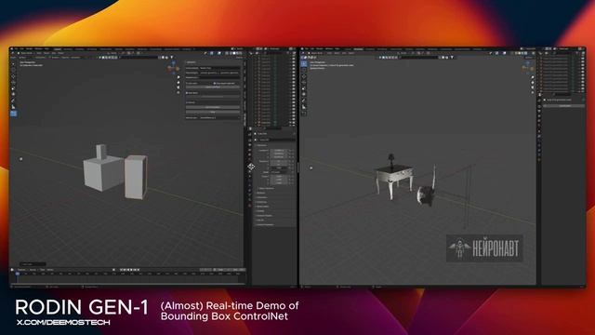Viewport: 595px width, 335px height.
Task: Toggle viewport overlays in left window header
Action: point(219,53)
